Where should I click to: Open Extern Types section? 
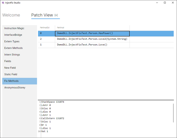[x=12, y=41]
